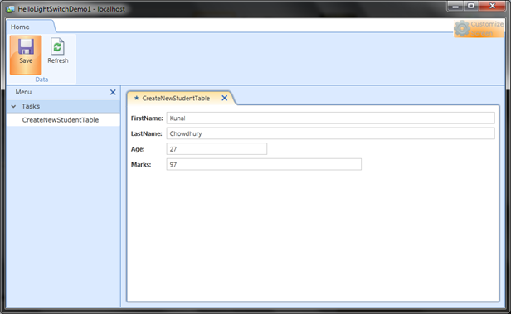Minimize the HelloLightSwitchDemo1 window

pos(455,6)
